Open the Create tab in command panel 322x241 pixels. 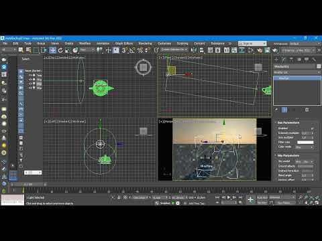click(276, 60)
